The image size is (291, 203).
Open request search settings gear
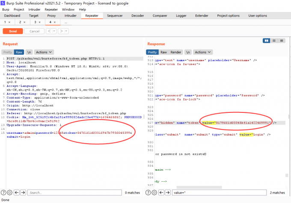click(10, 193)
